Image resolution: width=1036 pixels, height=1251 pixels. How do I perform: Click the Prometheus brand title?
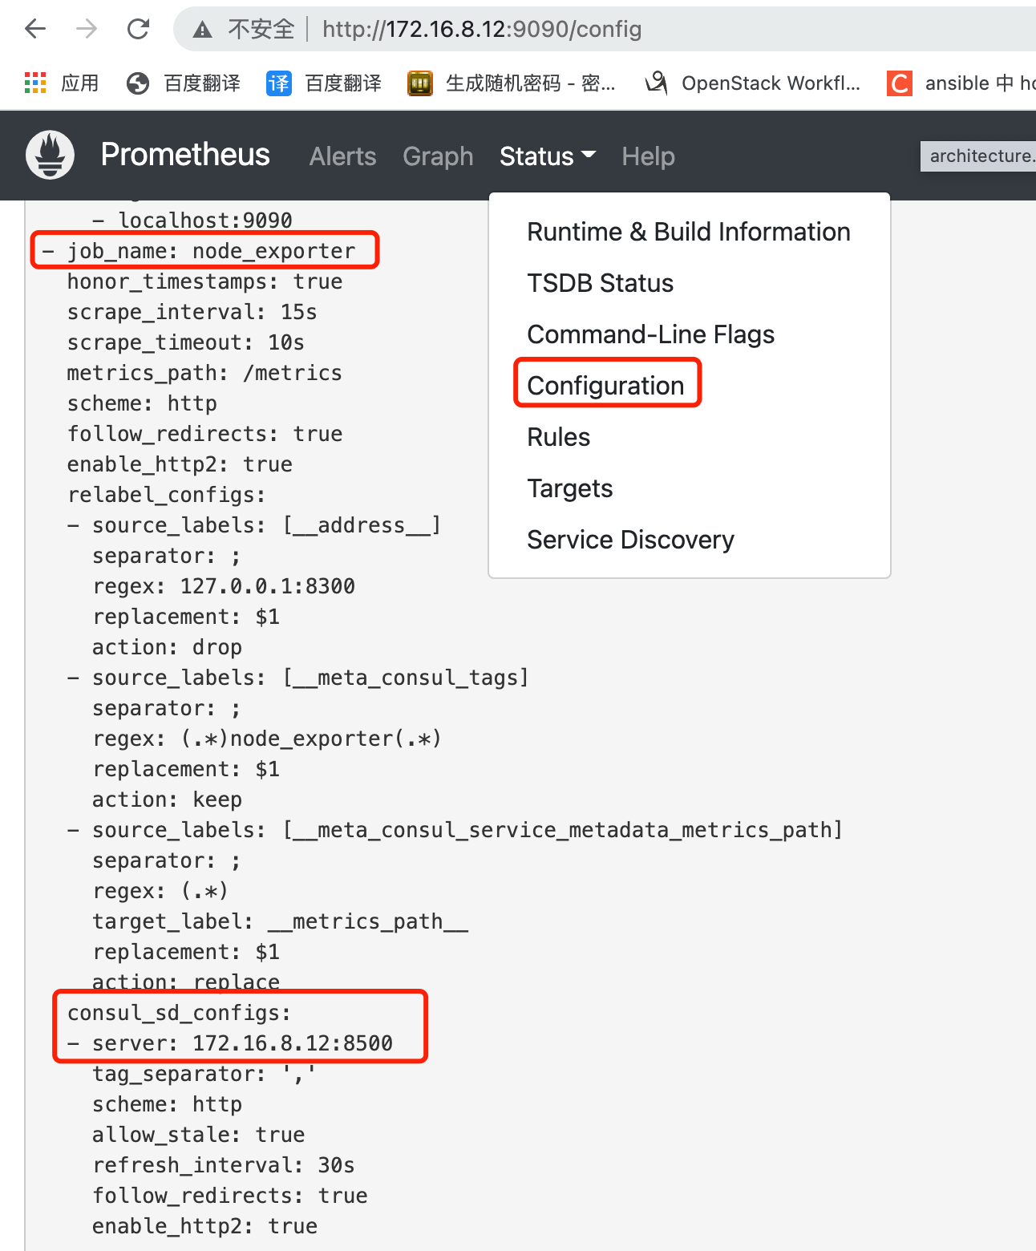185,155
